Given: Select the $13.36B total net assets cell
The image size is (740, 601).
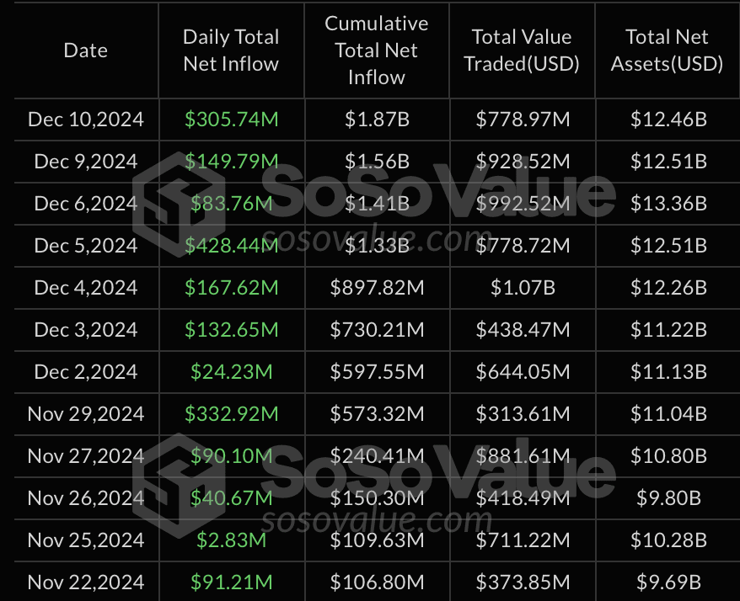Looking at the screenshot, I should tap(668, 204).
